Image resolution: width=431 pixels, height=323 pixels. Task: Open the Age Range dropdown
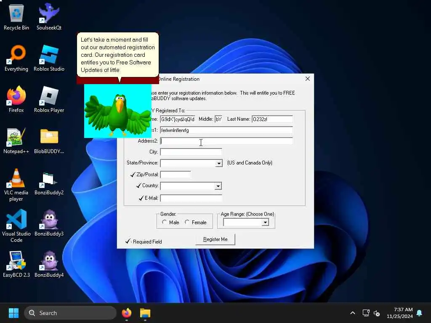coord(265,222)
